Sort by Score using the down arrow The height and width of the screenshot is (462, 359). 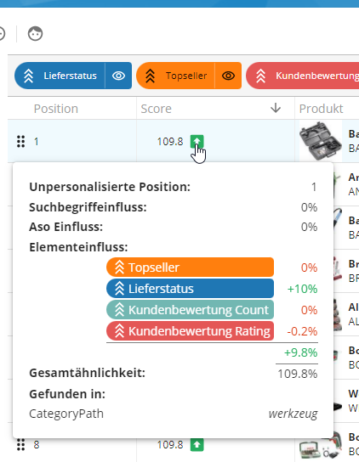coord(276,108)
